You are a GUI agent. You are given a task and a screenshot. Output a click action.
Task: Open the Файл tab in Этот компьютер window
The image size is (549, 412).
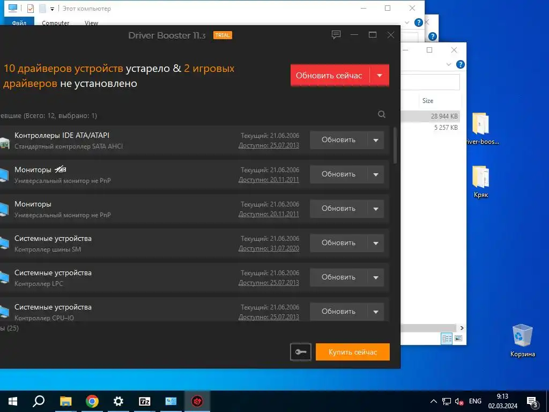19,23
